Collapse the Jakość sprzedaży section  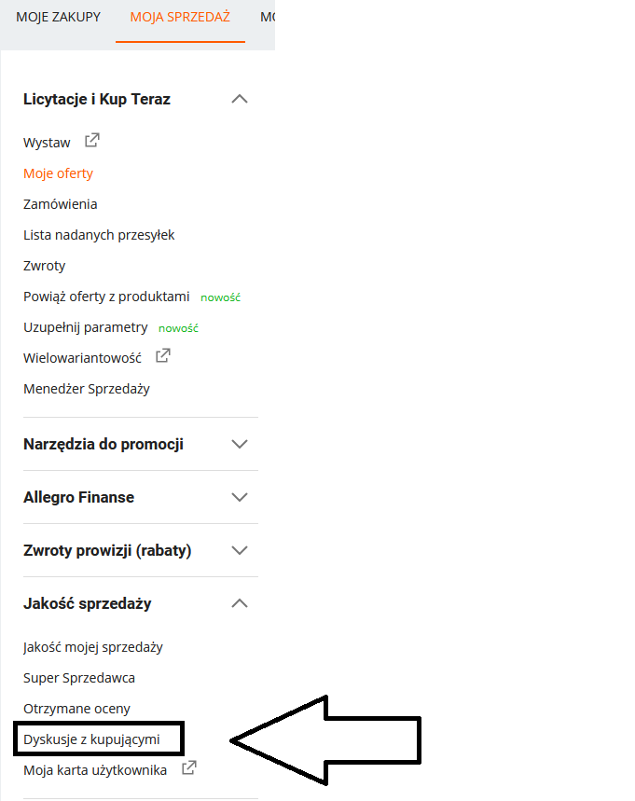pos(240,603)
